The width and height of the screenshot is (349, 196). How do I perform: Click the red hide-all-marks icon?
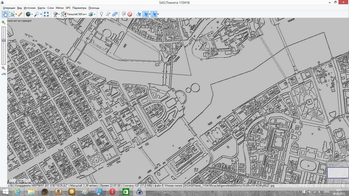click(130, 14)
